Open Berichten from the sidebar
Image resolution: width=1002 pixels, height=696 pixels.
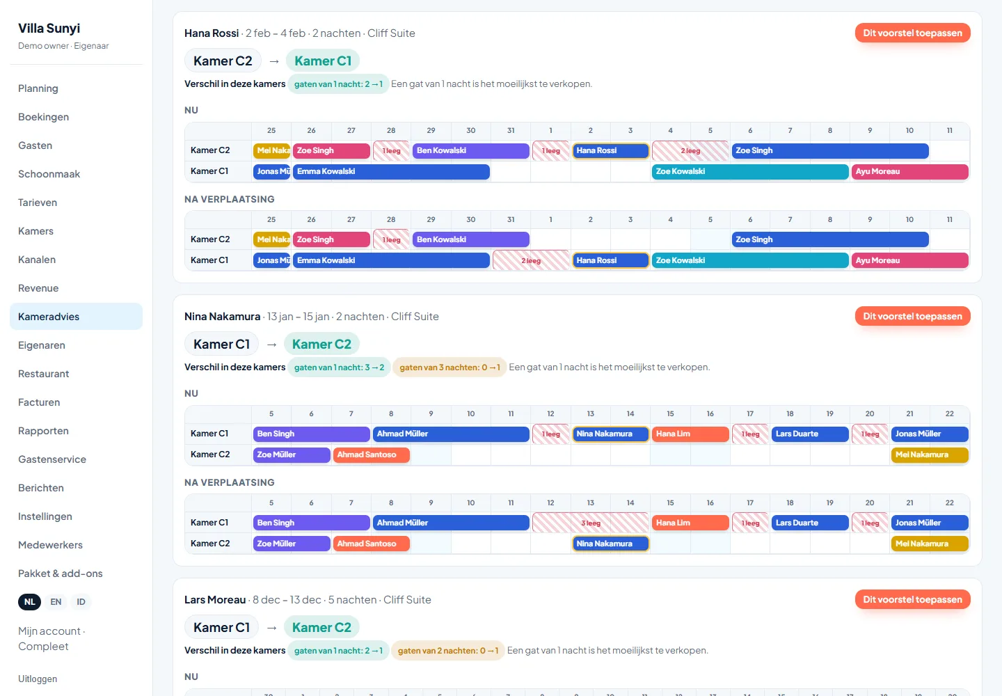click(76, 488)
